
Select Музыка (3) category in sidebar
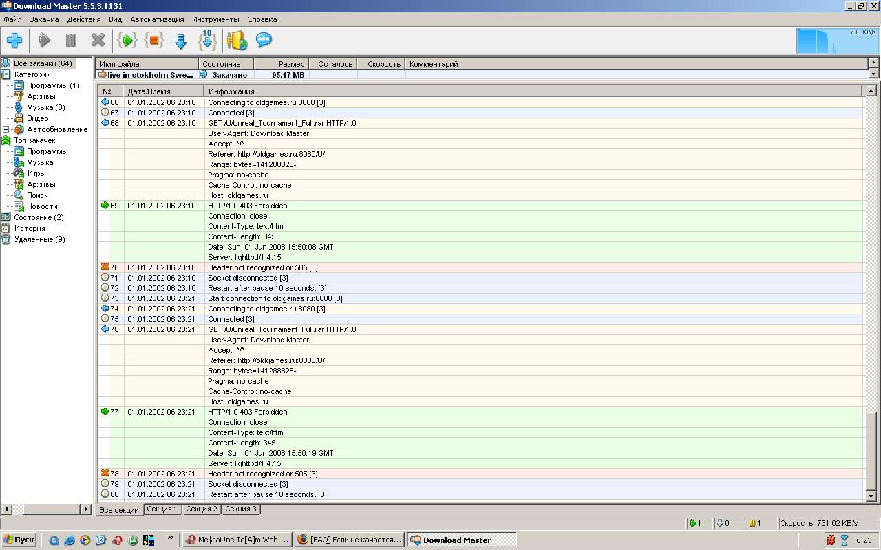coord(45,107)
